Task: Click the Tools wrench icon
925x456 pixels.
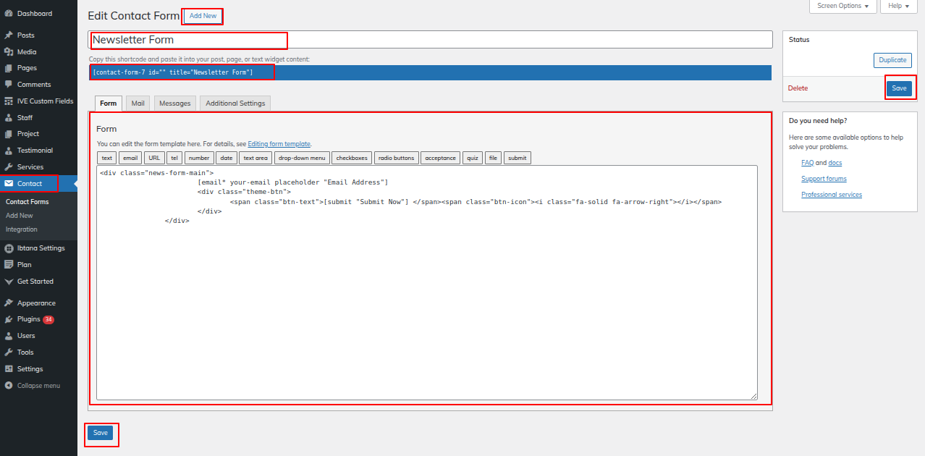Action: pos(8,352)
